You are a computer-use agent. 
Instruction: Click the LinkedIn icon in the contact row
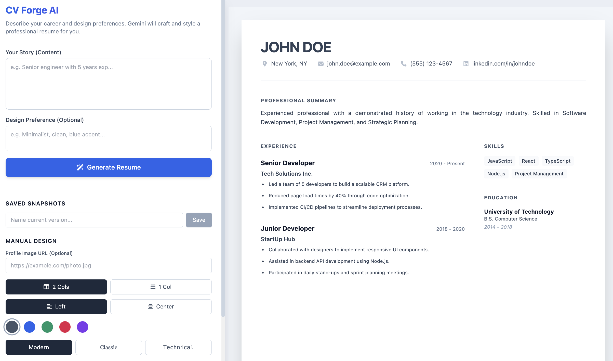466,64
